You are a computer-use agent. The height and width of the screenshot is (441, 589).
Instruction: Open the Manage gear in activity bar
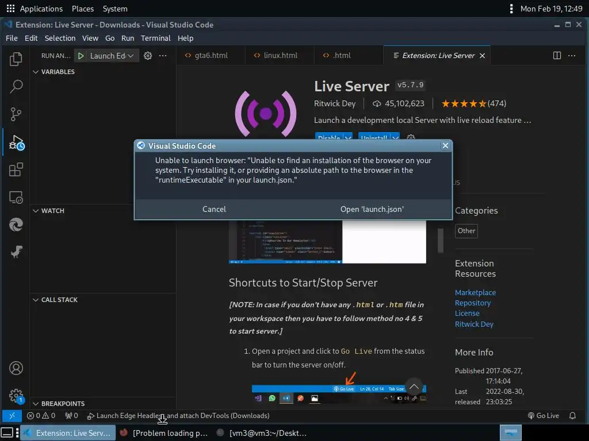(x=16, y=396)
